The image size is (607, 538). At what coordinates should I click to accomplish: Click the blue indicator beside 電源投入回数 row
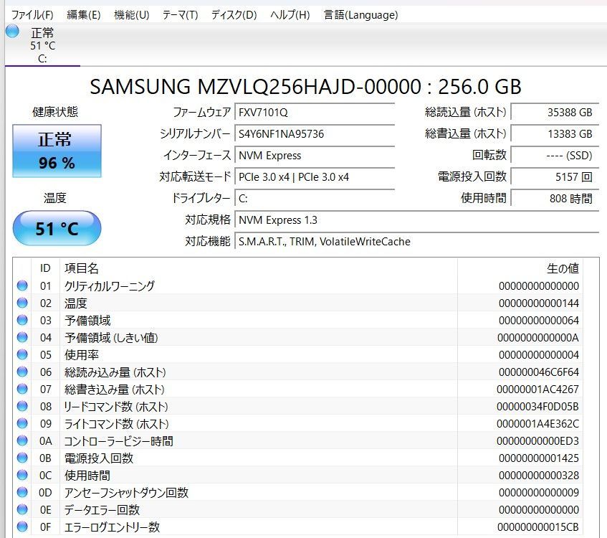tap(22, 458)
